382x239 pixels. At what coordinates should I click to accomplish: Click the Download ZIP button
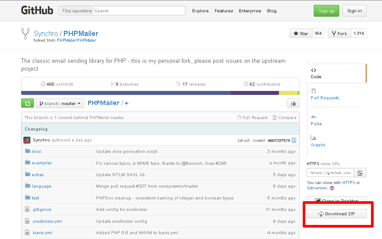click(336, 214)
